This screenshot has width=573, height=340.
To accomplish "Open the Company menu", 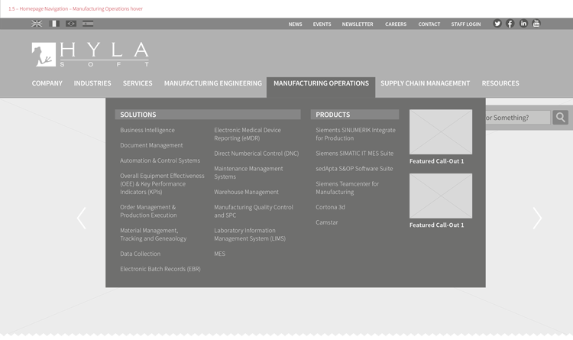I will [x=47, y=83].
